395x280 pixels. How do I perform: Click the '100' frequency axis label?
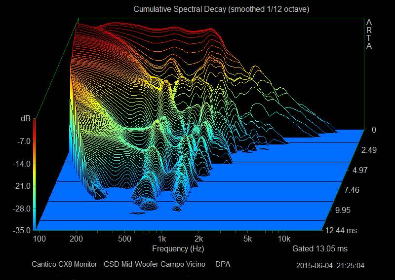click(39, 239)
